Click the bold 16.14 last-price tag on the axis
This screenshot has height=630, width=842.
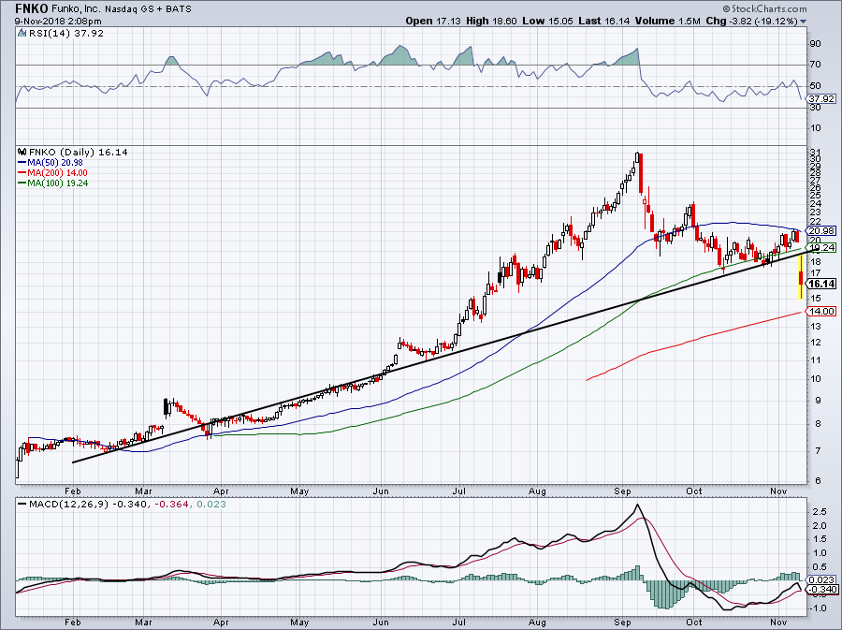[822, 284]
